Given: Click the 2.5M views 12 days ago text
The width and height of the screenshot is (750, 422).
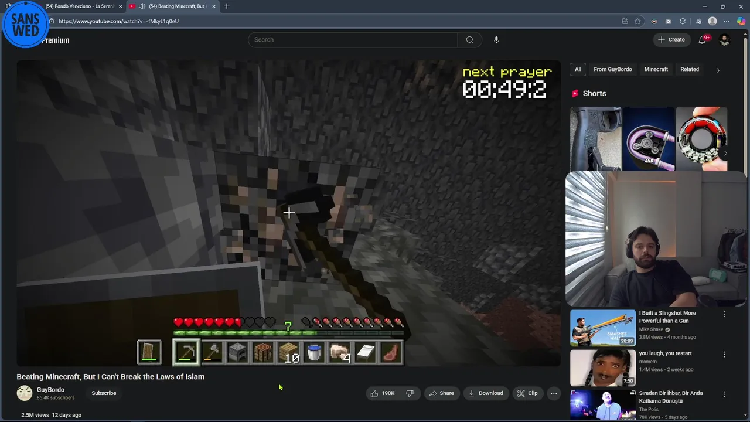Looking at the screenshot, I should point(51,415).
